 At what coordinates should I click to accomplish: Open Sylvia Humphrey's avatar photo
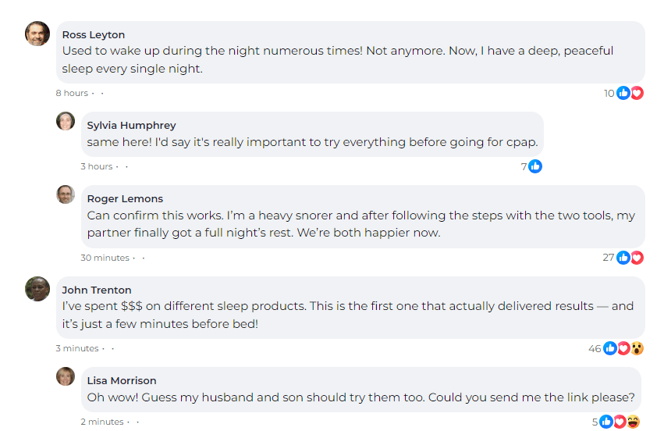click(x=66, y=121)
